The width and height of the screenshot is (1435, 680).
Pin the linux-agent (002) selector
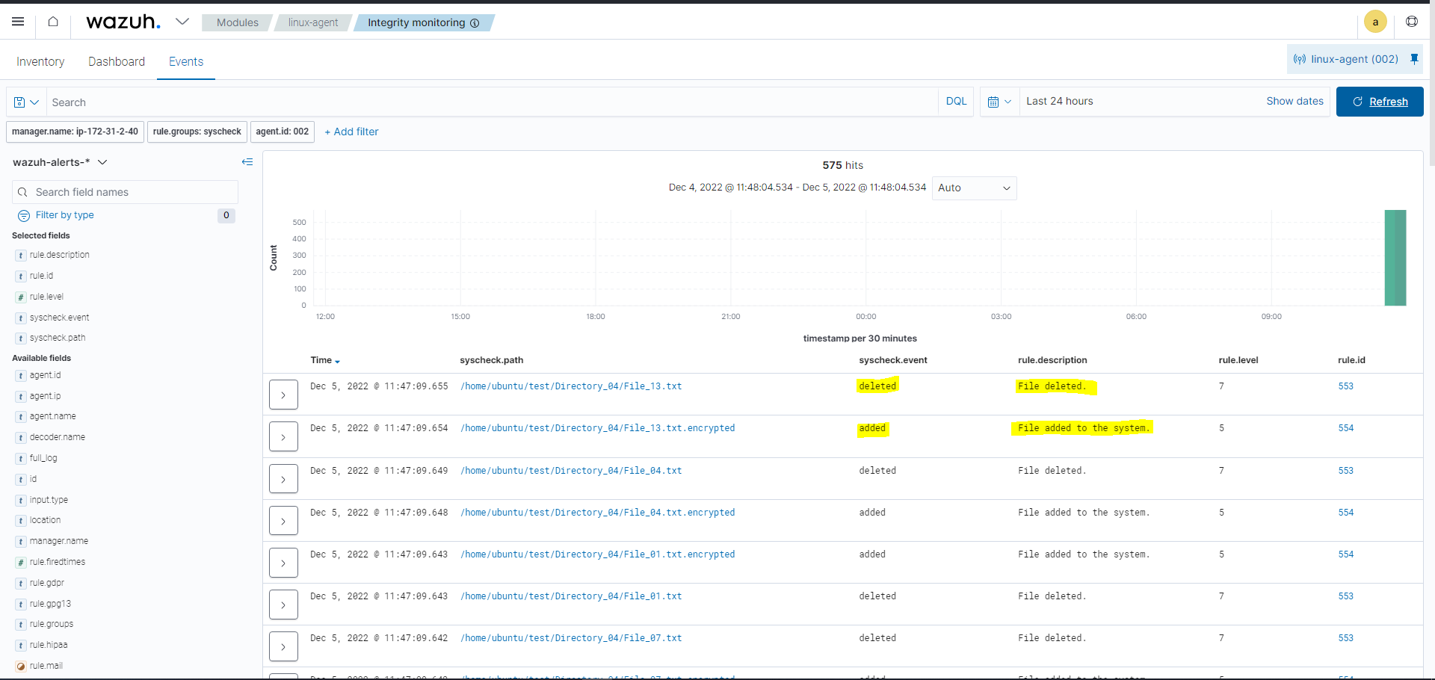point(1414,59)
